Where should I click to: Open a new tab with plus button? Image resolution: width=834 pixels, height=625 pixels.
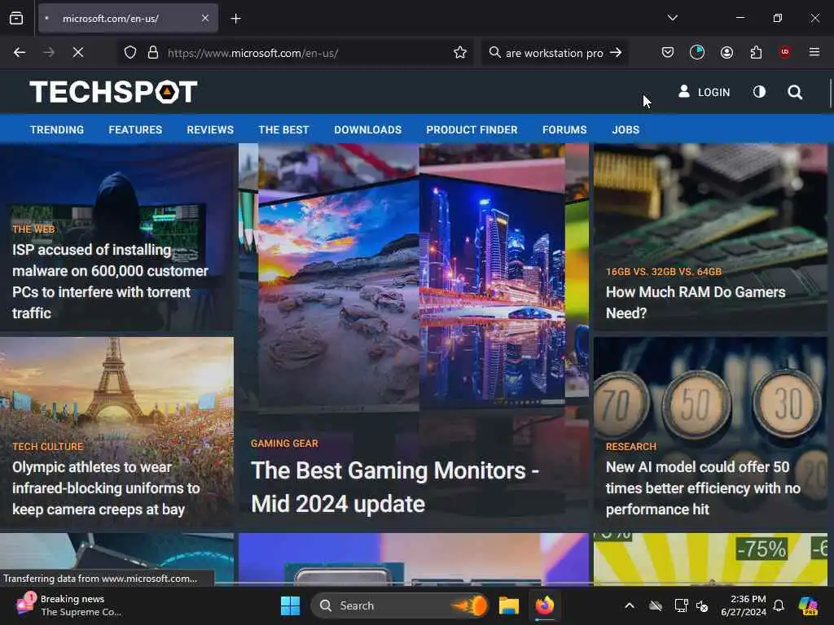pos(235,19)
